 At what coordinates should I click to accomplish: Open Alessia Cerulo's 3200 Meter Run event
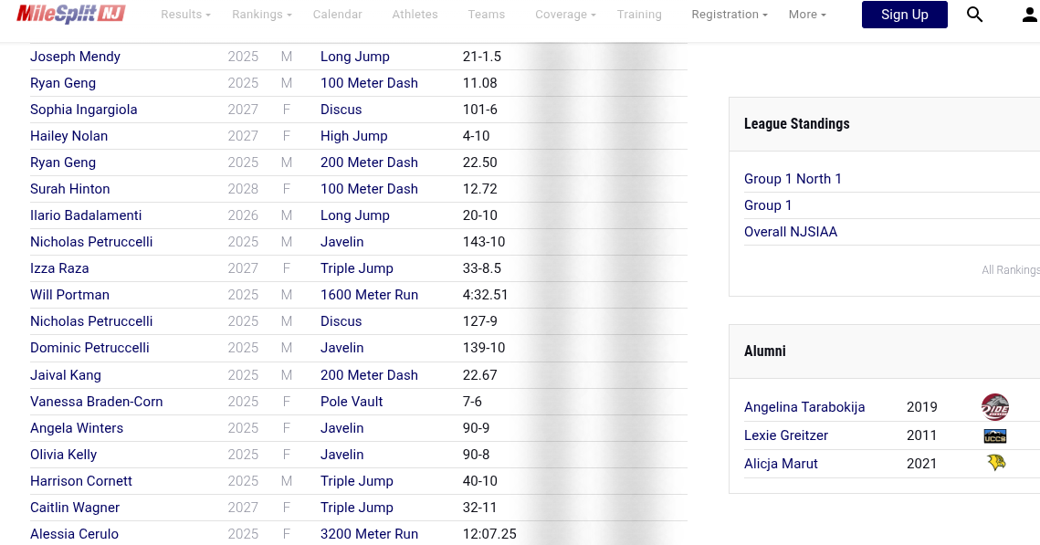point(369,534)
